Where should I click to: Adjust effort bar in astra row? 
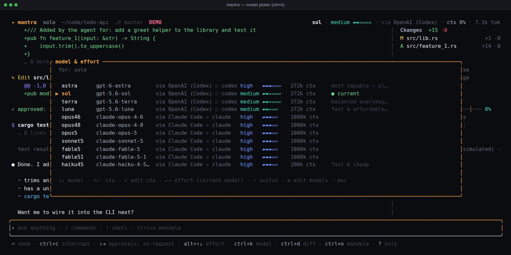[271, 86]
